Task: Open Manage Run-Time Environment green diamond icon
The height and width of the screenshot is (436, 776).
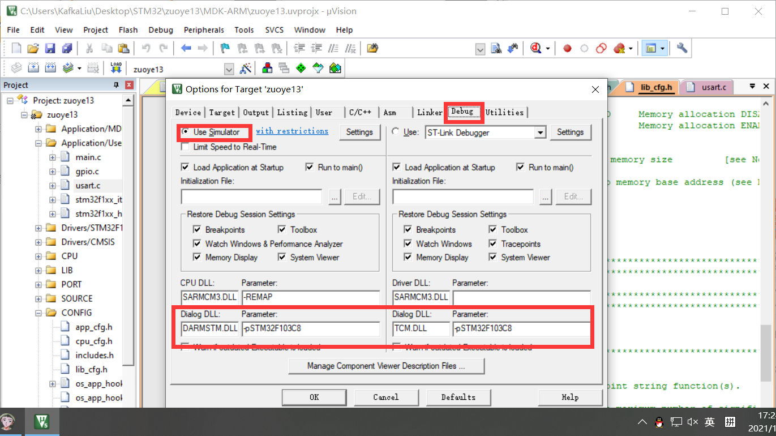Action: point(301,69)
